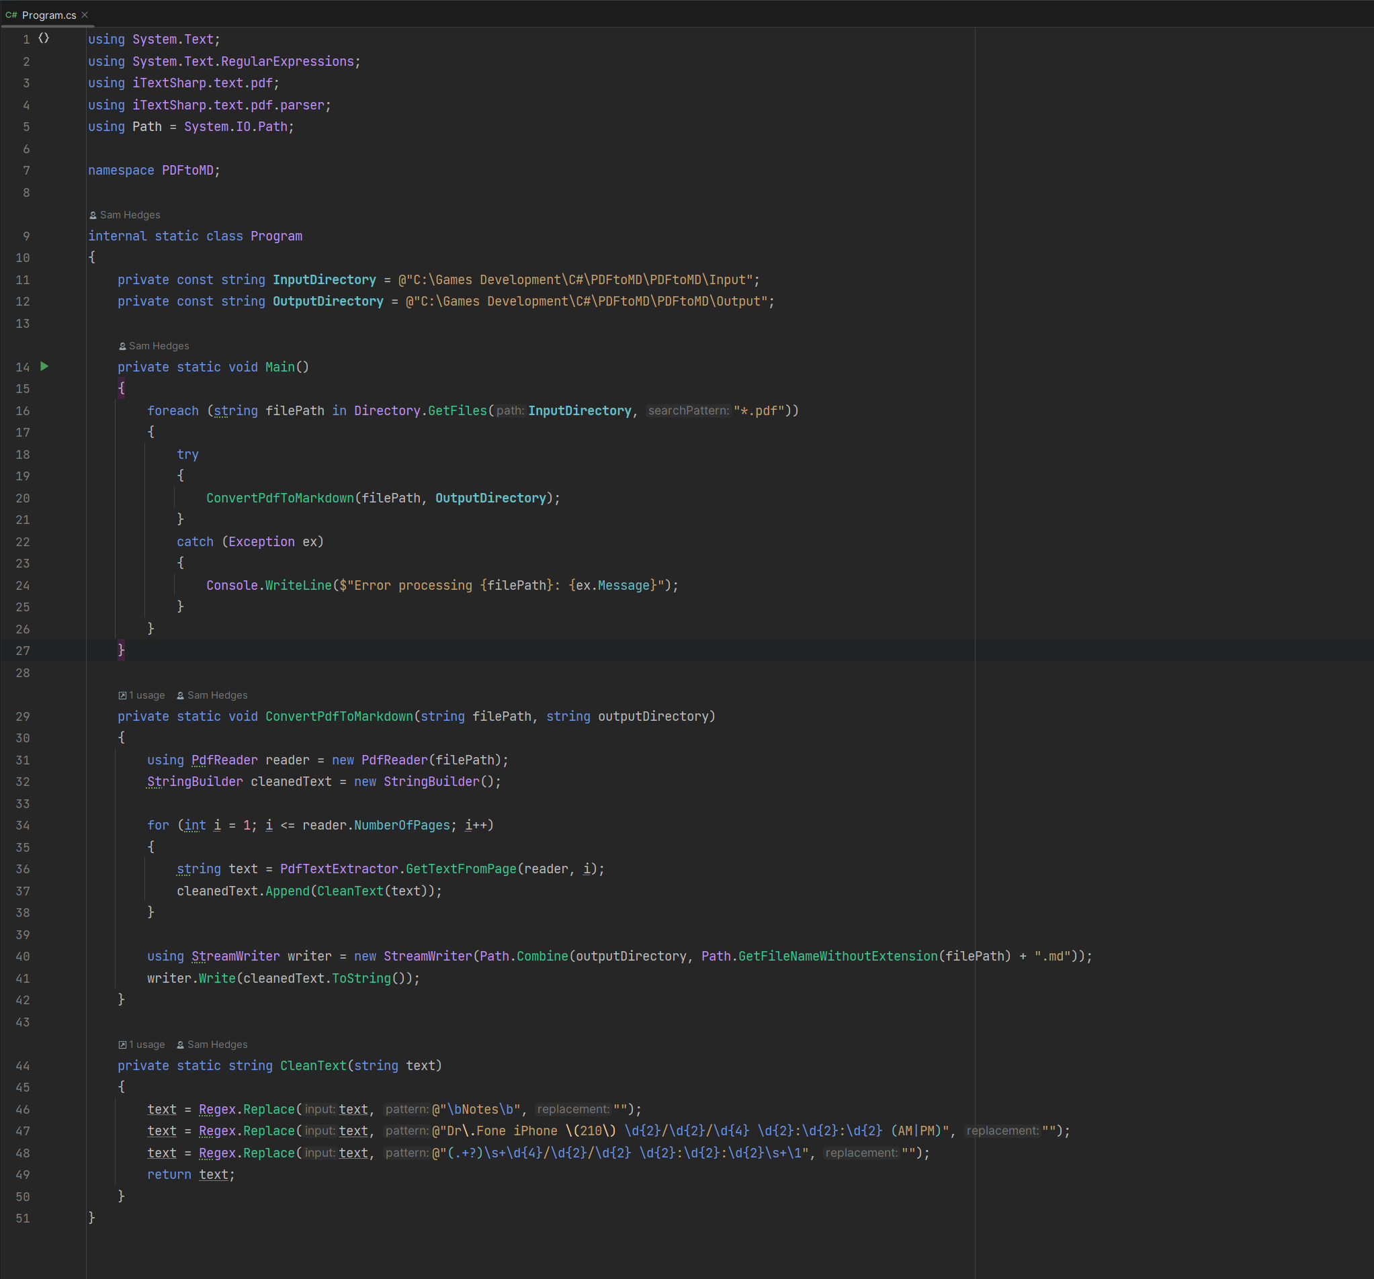Screen dimensions: 1374x1279
Task: Click line number 14 in the gutter
Action: point(23,367)
